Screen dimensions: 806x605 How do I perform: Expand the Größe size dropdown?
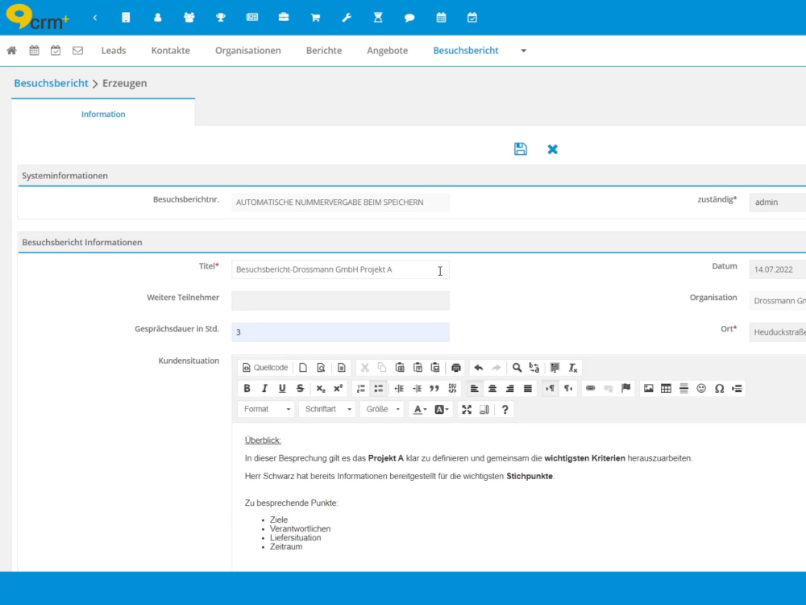pyautogui.click(x=383, y=409)
